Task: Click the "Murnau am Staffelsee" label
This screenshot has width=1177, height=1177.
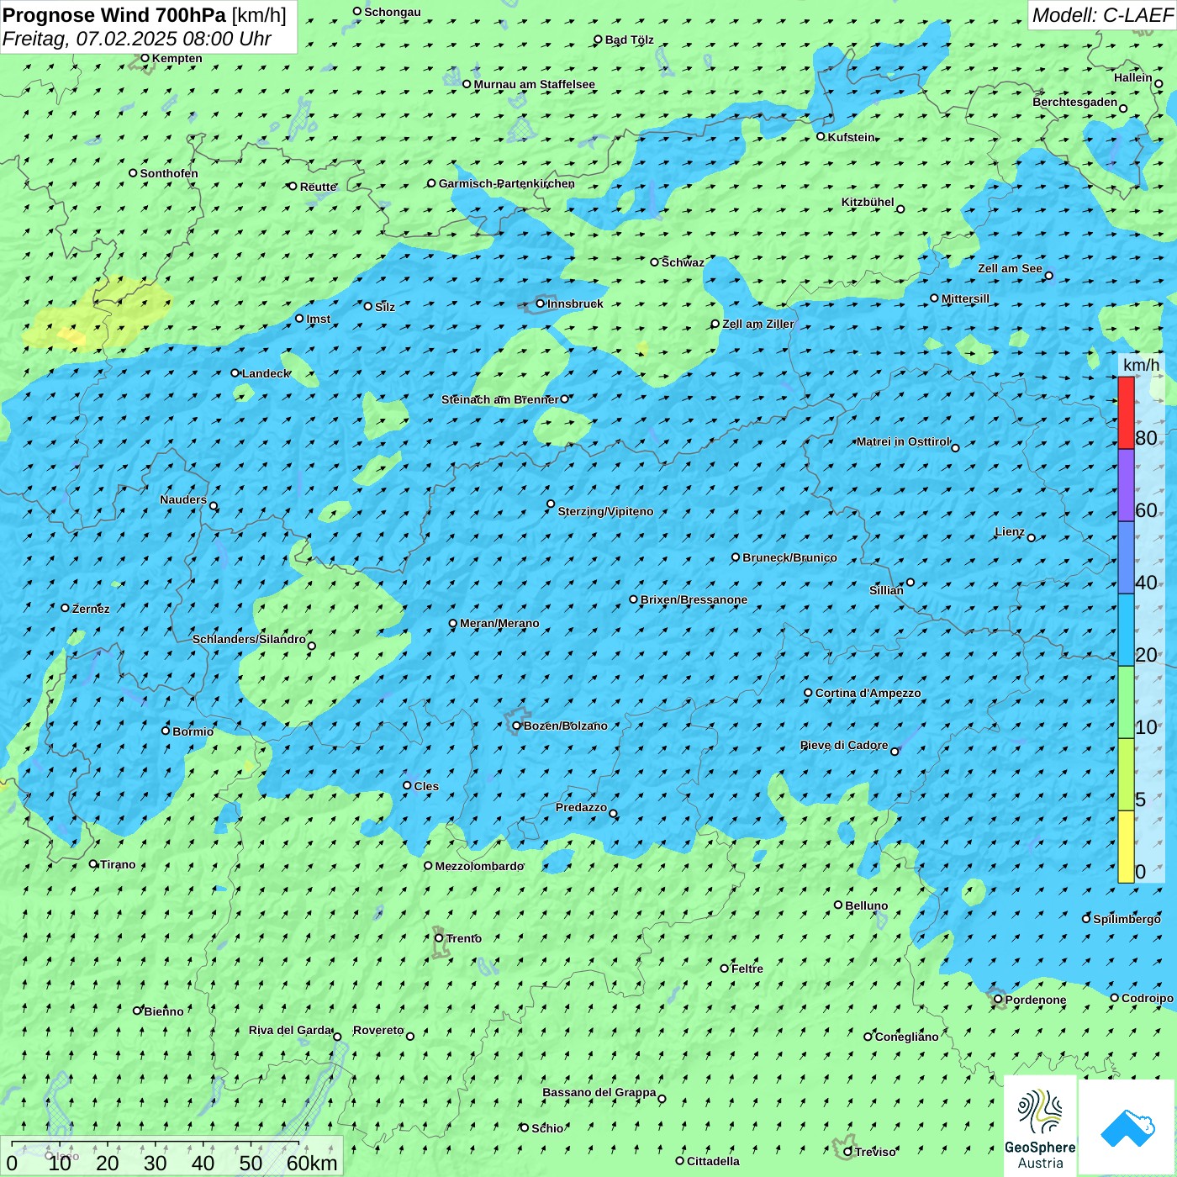Action: (x=534, y=84)
